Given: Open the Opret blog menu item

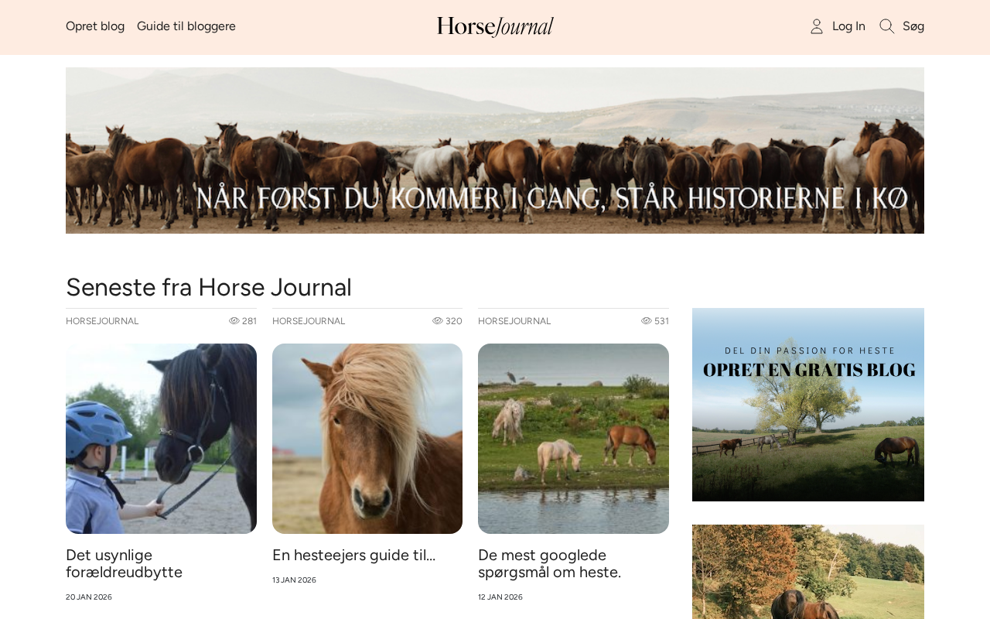Looking at the screenshot, I should click(95, 26).
